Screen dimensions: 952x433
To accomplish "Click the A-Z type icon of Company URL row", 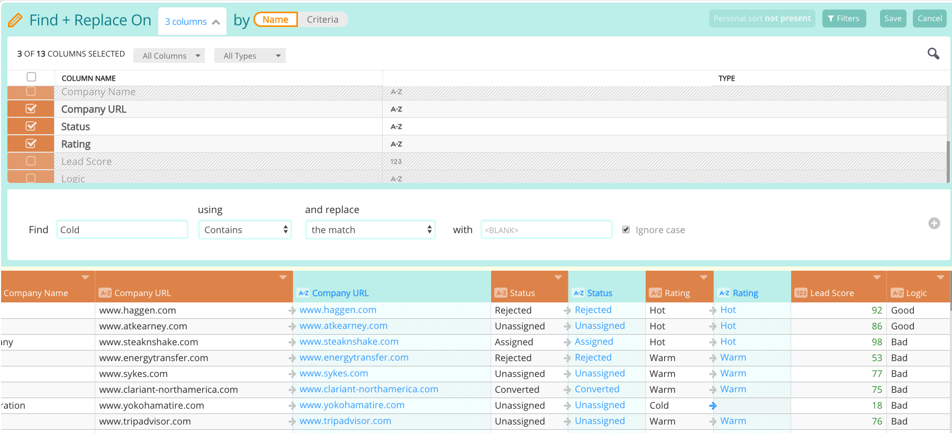I will (396, 109).
